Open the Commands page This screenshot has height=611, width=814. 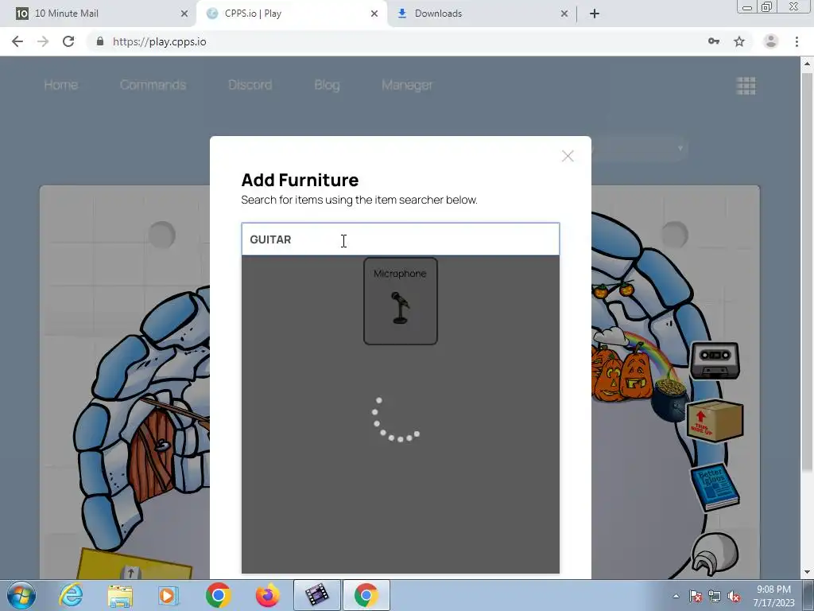tap(153, 84)
